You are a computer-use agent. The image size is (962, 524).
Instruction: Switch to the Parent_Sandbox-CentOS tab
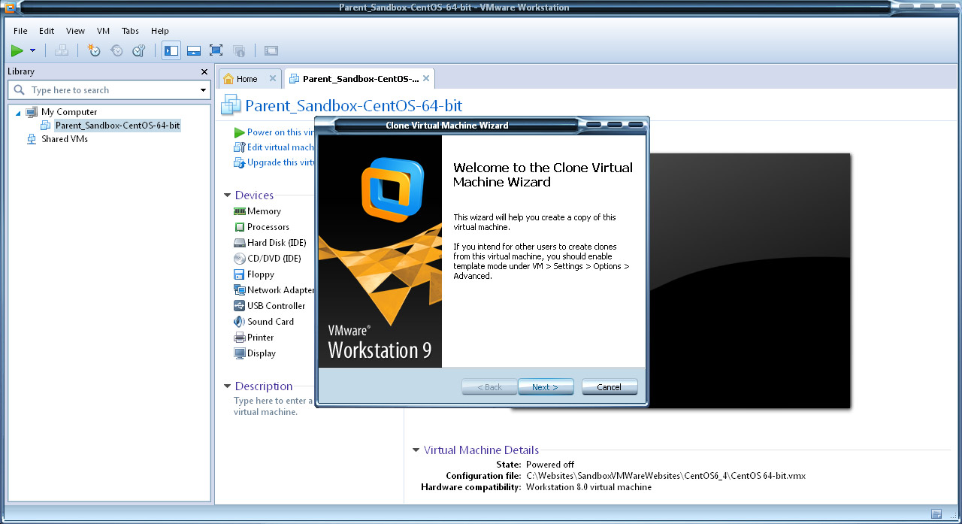[x=361, y=79]
